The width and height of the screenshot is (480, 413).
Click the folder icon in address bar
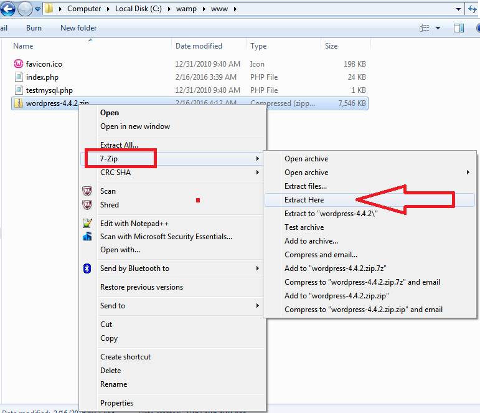pyautogui.click(x=49, y=9)
